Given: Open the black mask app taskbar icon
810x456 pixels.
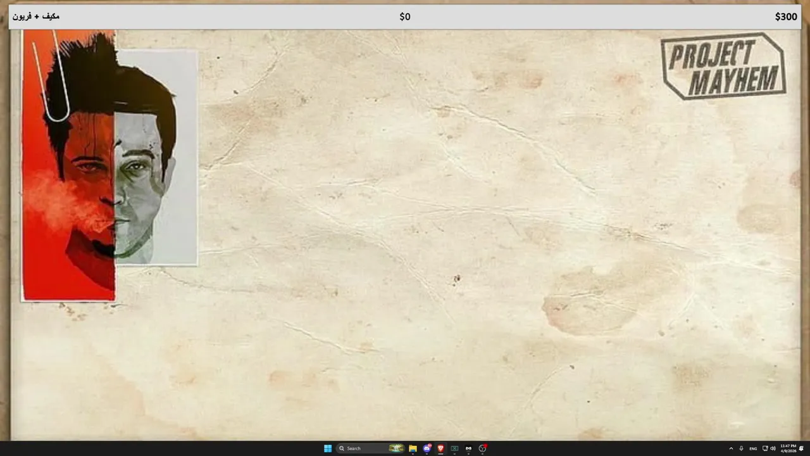Looking at the screenshot, I should click(468, 448).
